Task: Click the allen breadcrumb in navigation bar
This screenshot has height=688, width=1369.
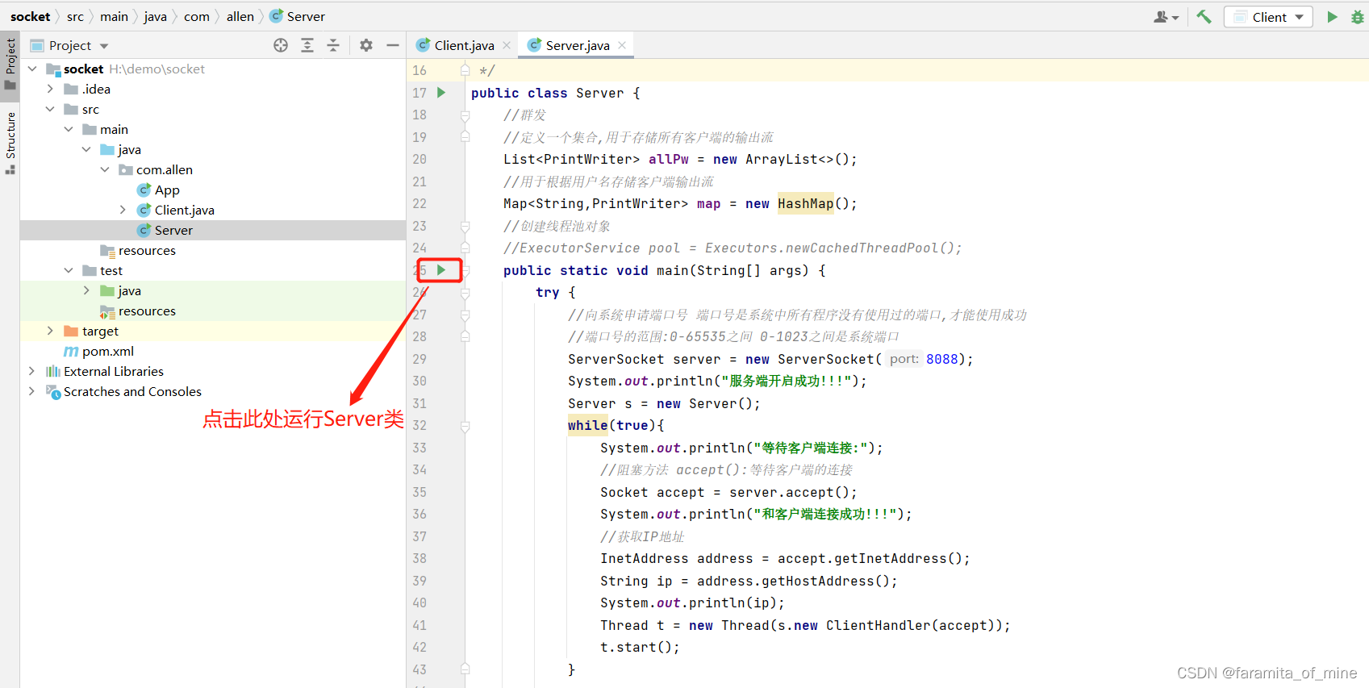Action: (240, 16)
